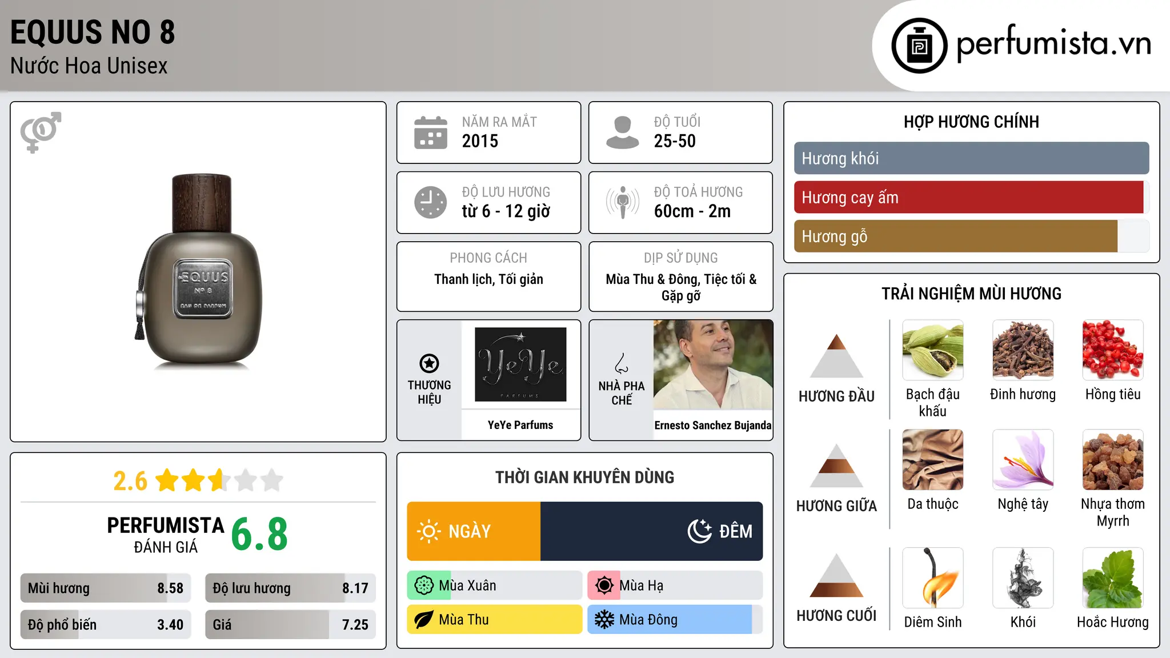Click the Nghệ tây note label
This screenshot has width=1170, height=658.
[x=1023, y=504]
